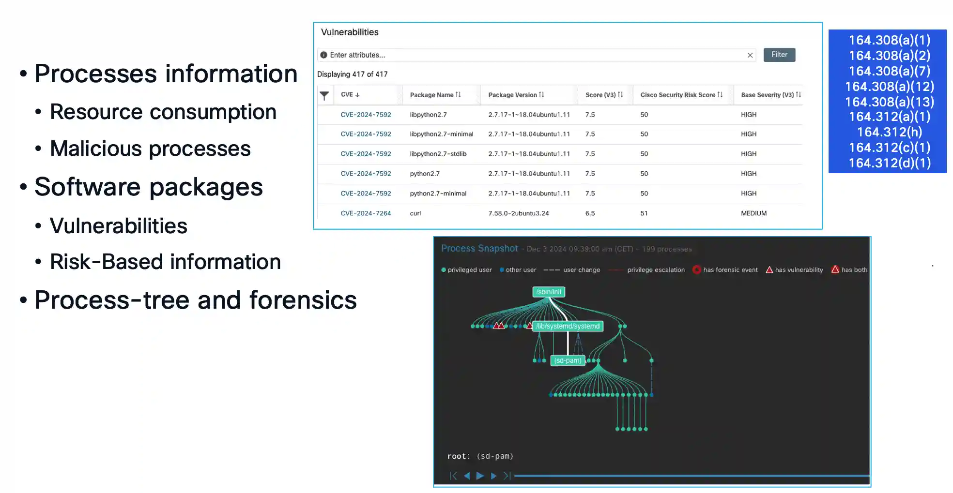Skip to first snapshot frame
Viewport: 953px width, 493px height.
pyautogui.click(x=453, y=476)
